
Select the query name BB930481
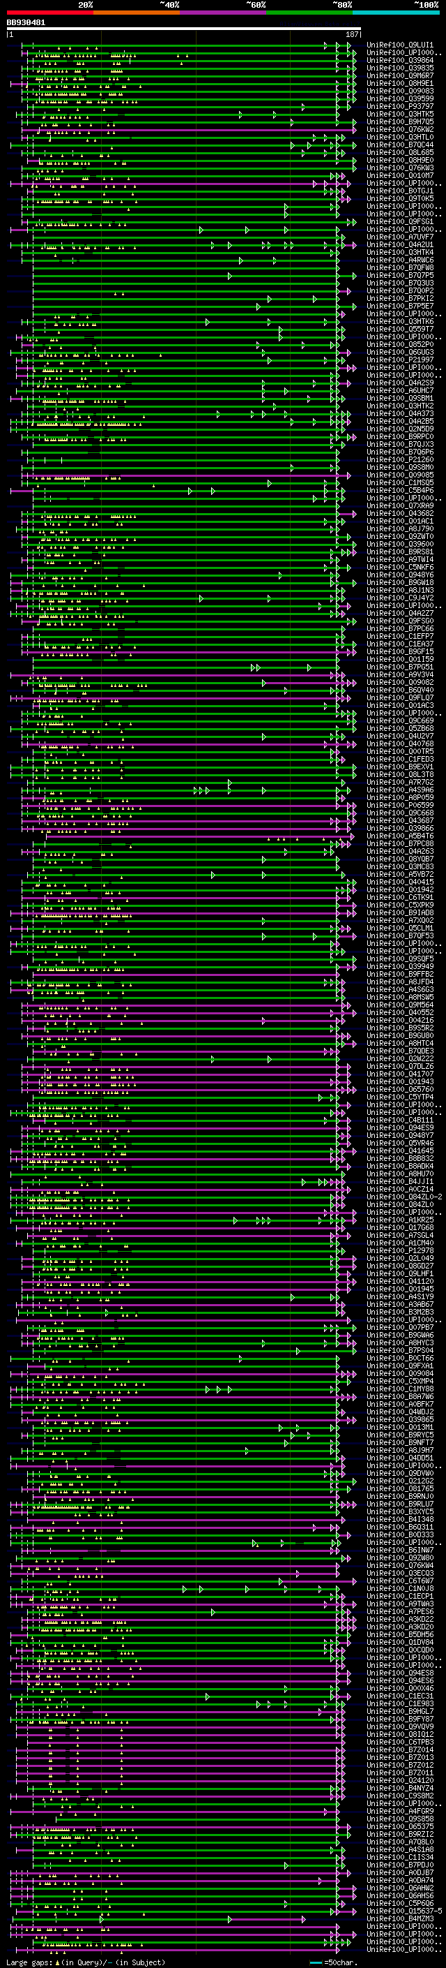(26, 23)
